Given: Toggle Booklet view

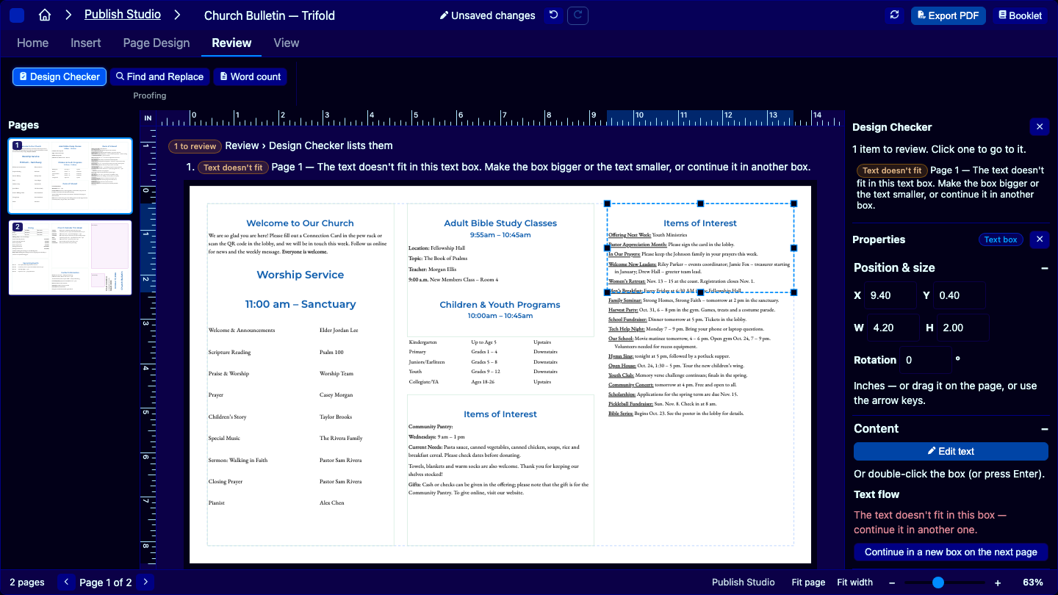Looking at the screenshot, I should [x=1021, y=15].
